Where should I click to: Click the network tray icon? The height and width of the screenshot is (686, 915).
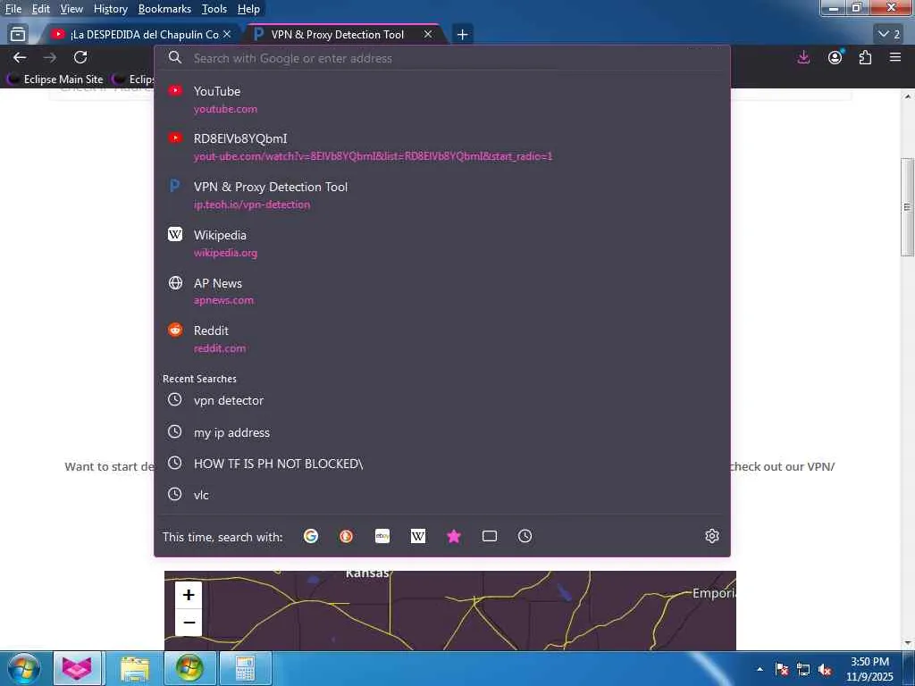pos(803,670)
